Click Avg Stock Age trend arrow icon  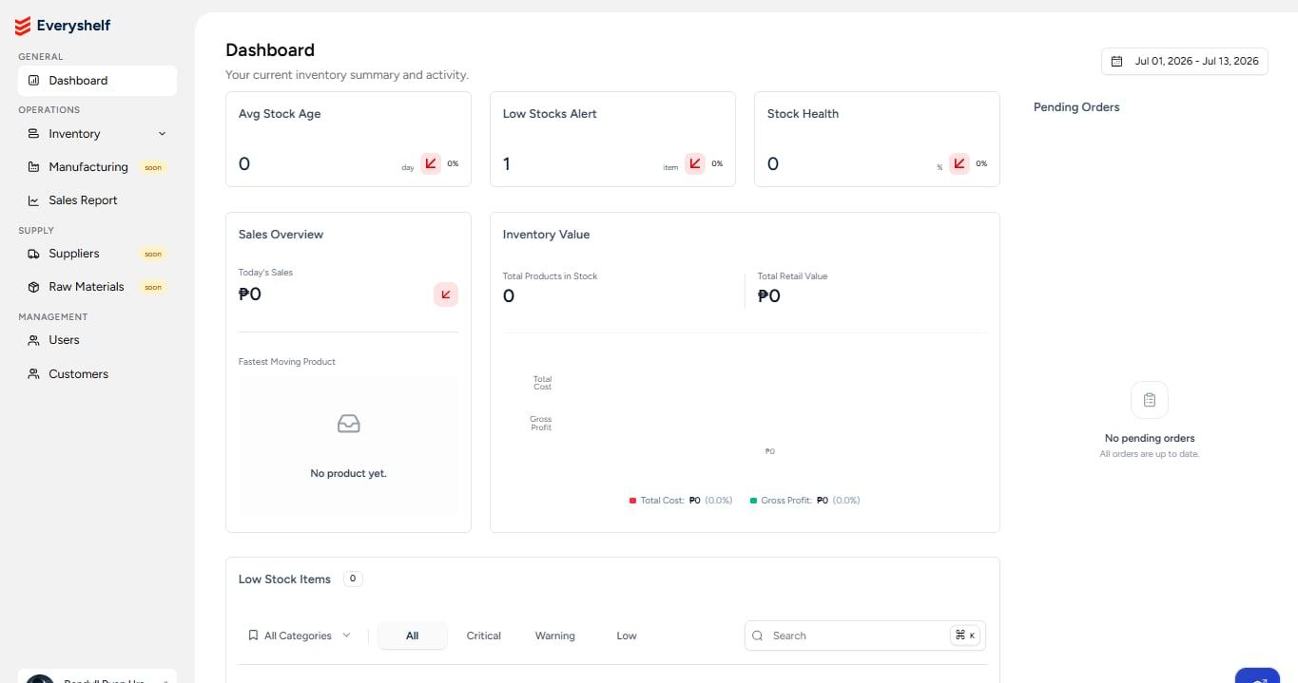431,163
